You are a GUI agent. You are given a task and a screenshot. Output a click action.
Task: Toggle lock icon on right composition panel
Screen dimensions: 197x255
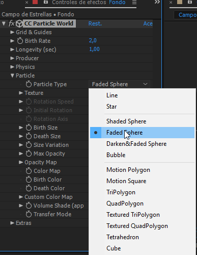coord(190,2)
